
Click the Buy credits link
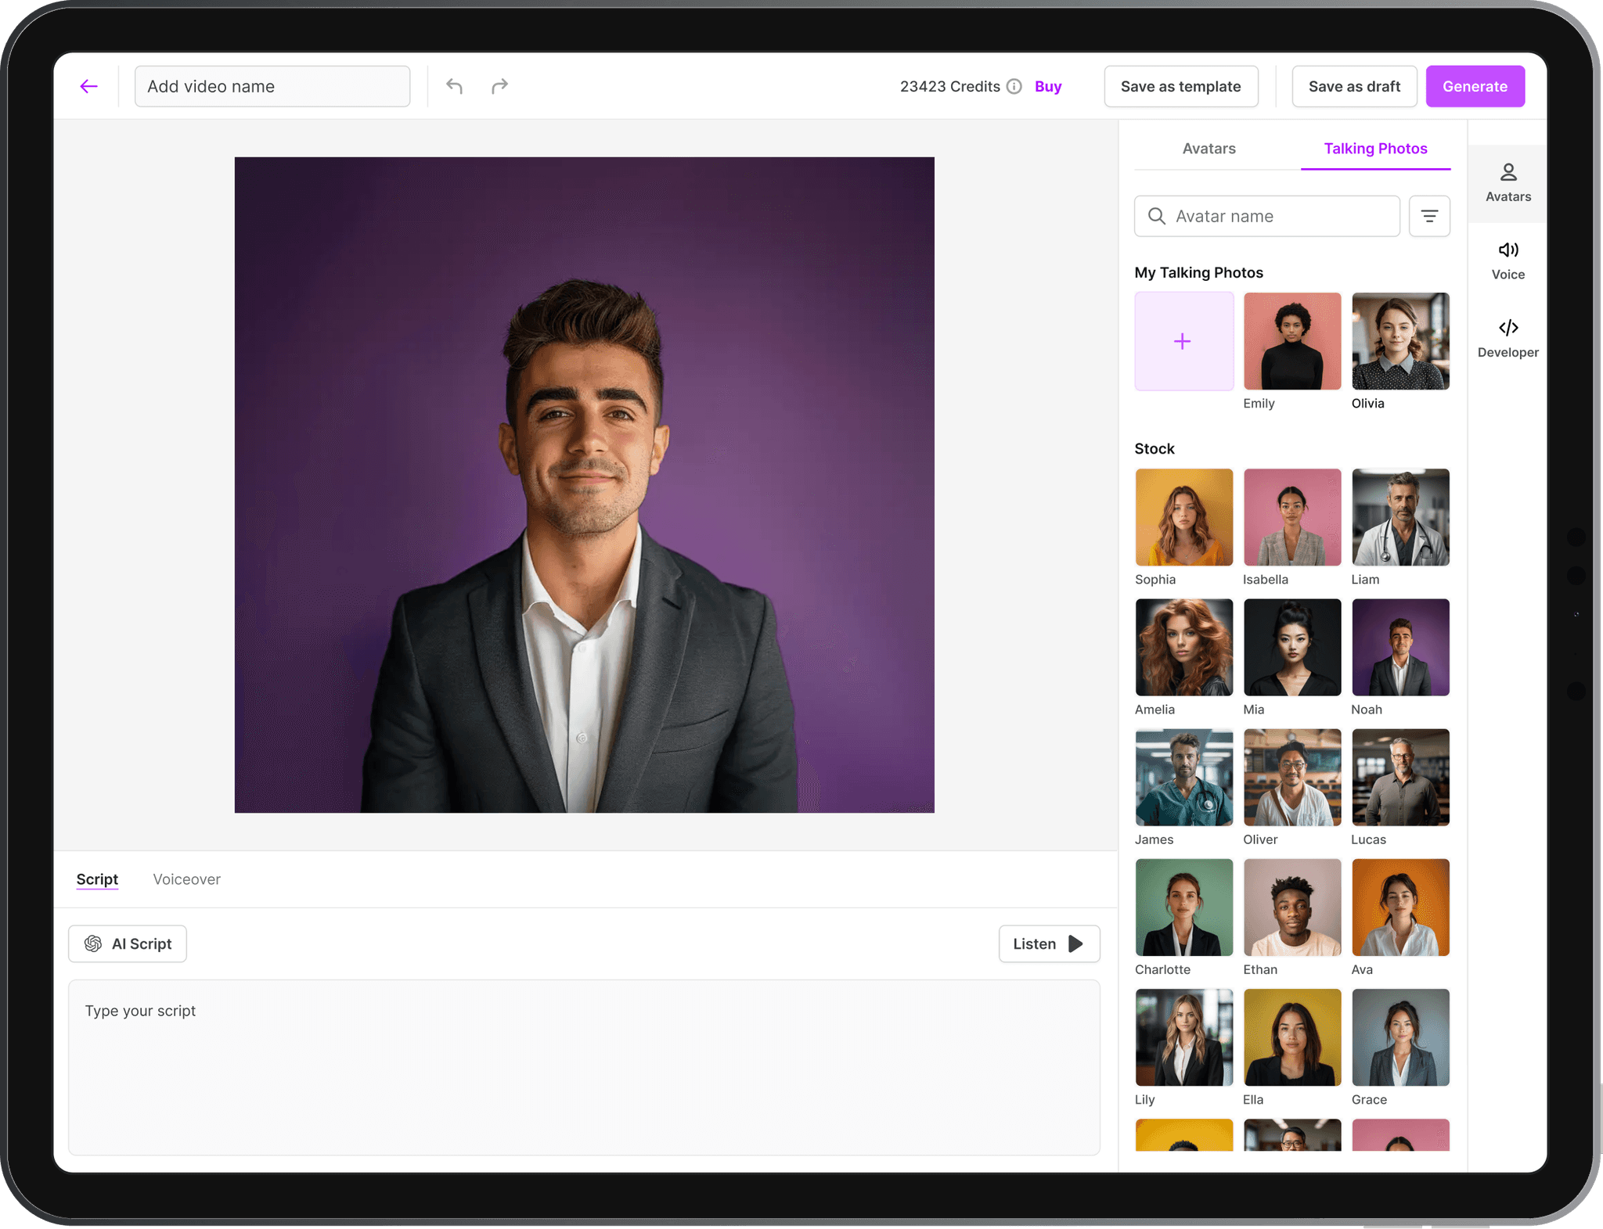tap(1048, 86)
